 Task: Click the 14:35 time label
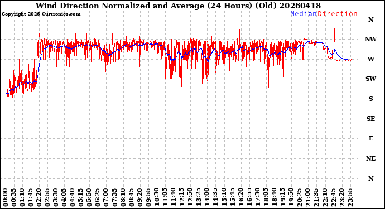pos(215,197)
